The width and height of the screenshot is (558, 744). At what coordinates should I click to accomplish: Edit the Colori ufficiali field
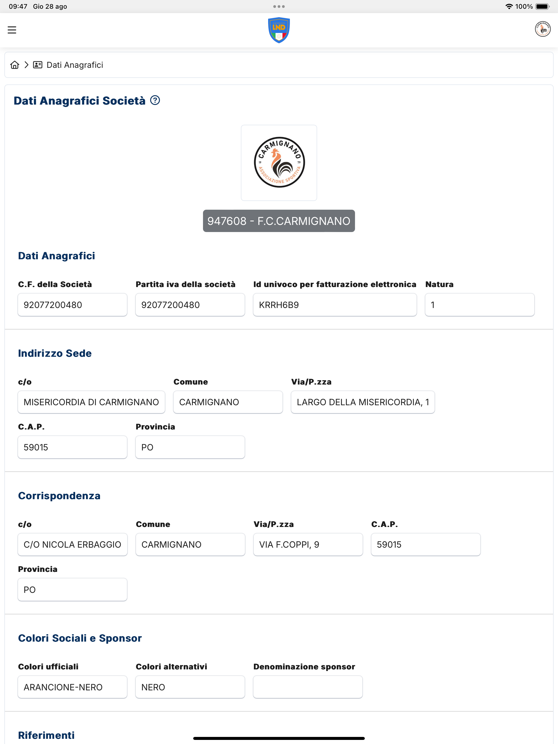tap(72, 687)
